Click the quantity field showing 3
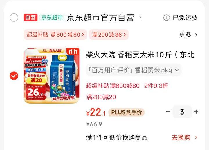 [x=182, y=112]
